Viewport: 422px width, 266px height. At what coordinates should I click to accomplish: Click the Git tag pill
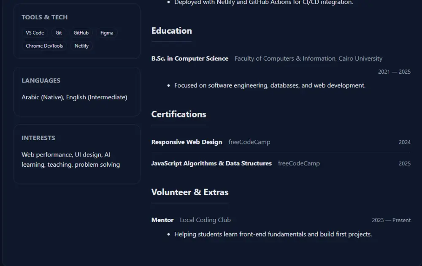pyautogui.click(x=59, y=32)
